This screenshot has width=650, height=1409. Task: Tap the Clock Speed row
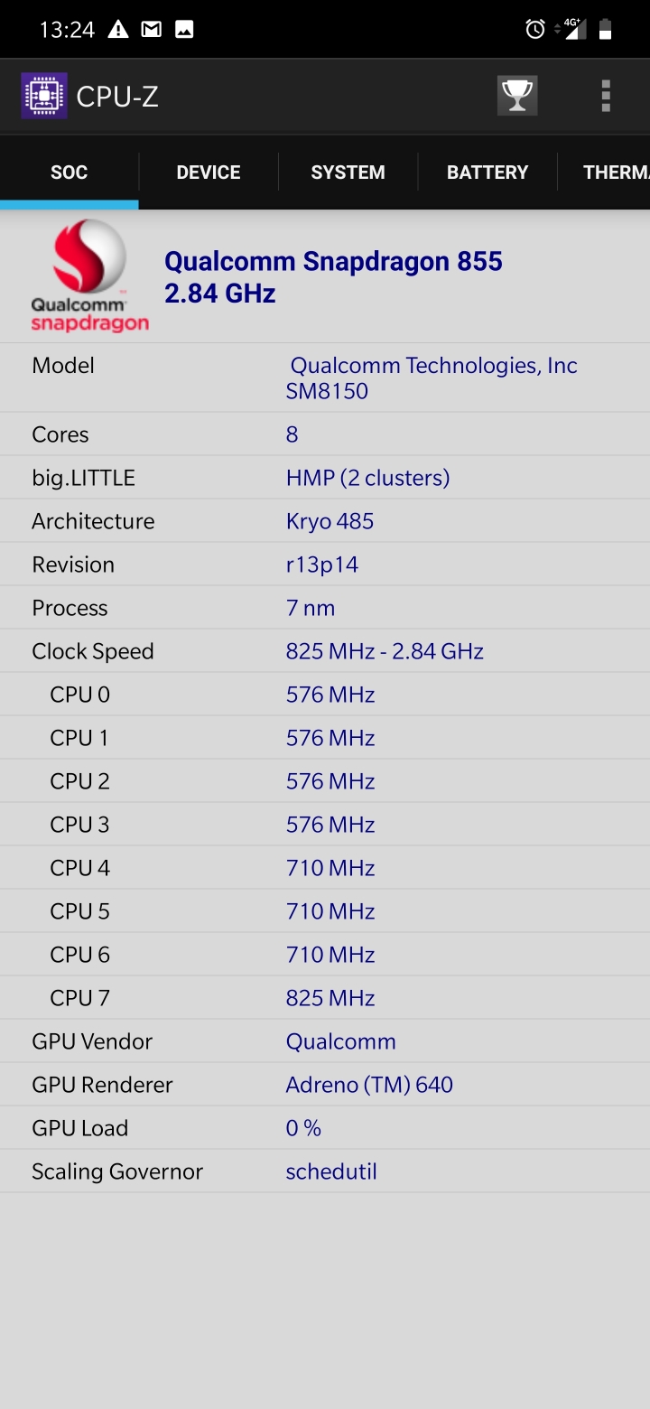[325, 651]
